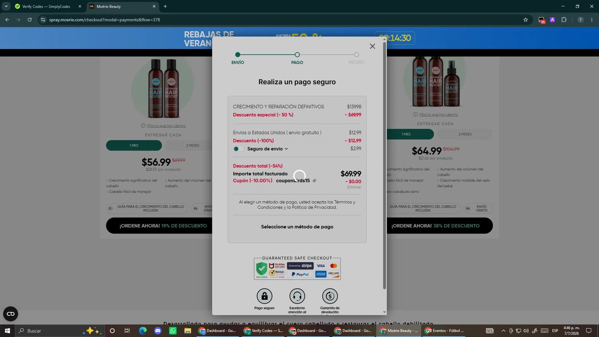The height and width of the screenshot is (337, 599).
Task: View site information icon in address bar
Action: [43, 20]
